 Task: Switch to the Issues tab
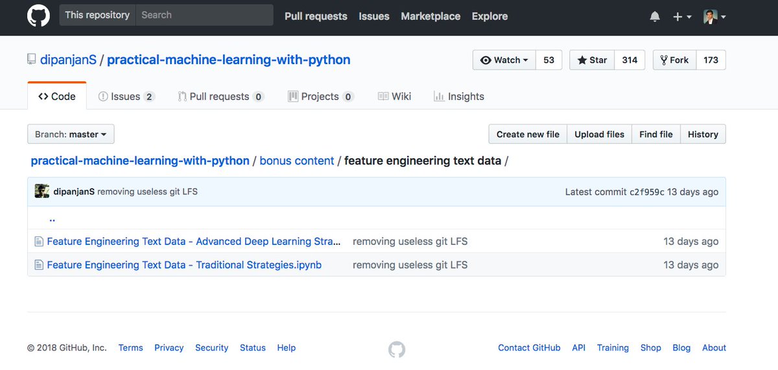coord(126,97)
